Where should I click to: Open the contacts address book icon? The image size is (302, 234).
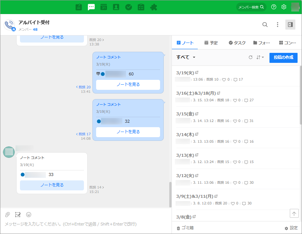point(116,7)
